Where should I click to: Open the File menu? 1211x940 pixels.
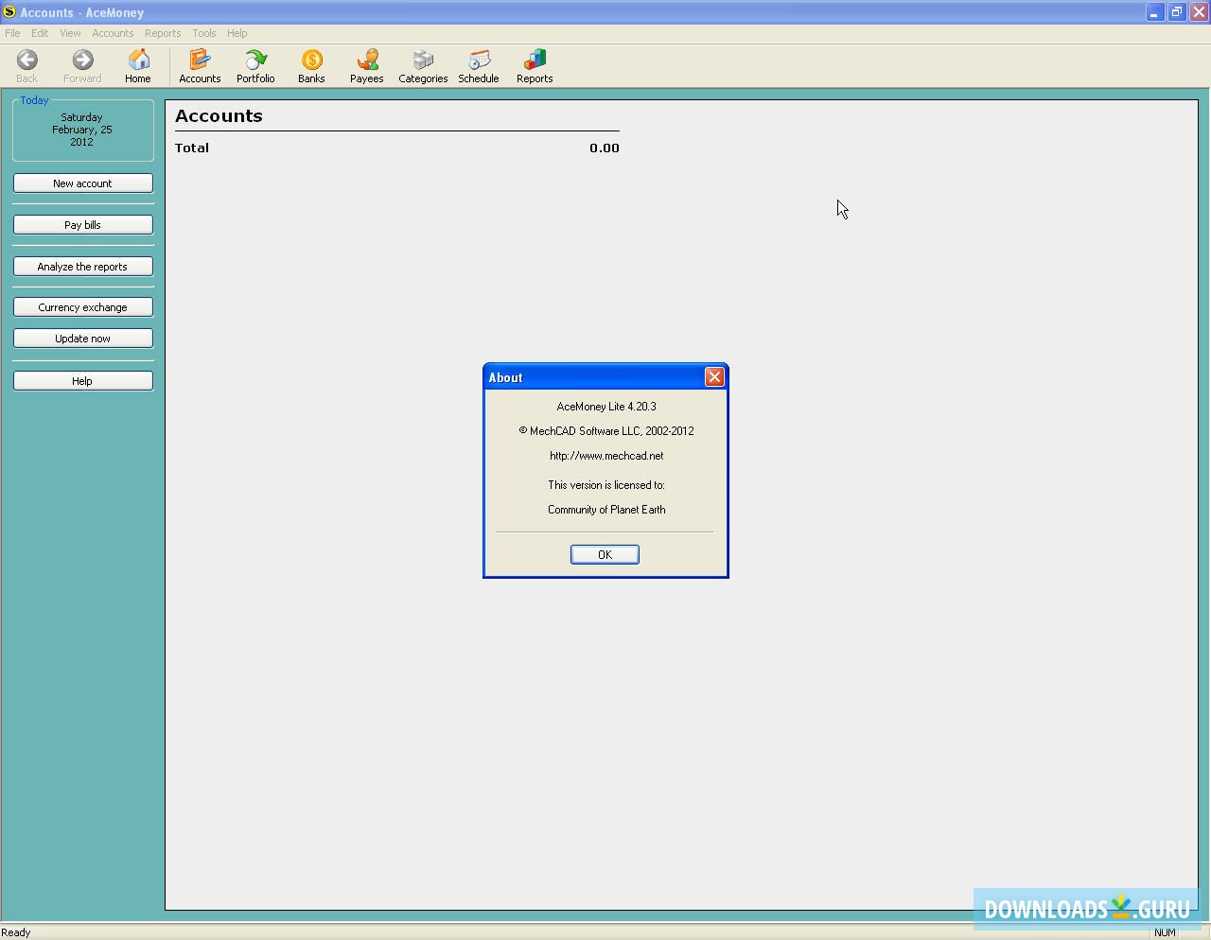click(x=12, y=33)
